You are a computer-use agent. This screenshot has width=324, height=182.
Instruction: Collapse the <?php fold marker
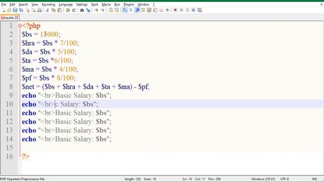coord(20,26)
